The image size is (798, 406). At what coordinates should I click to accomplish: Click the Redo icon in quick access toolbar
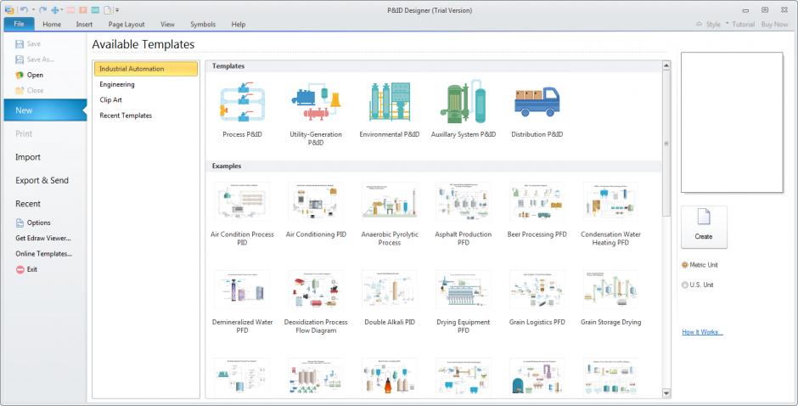point(43,9)
